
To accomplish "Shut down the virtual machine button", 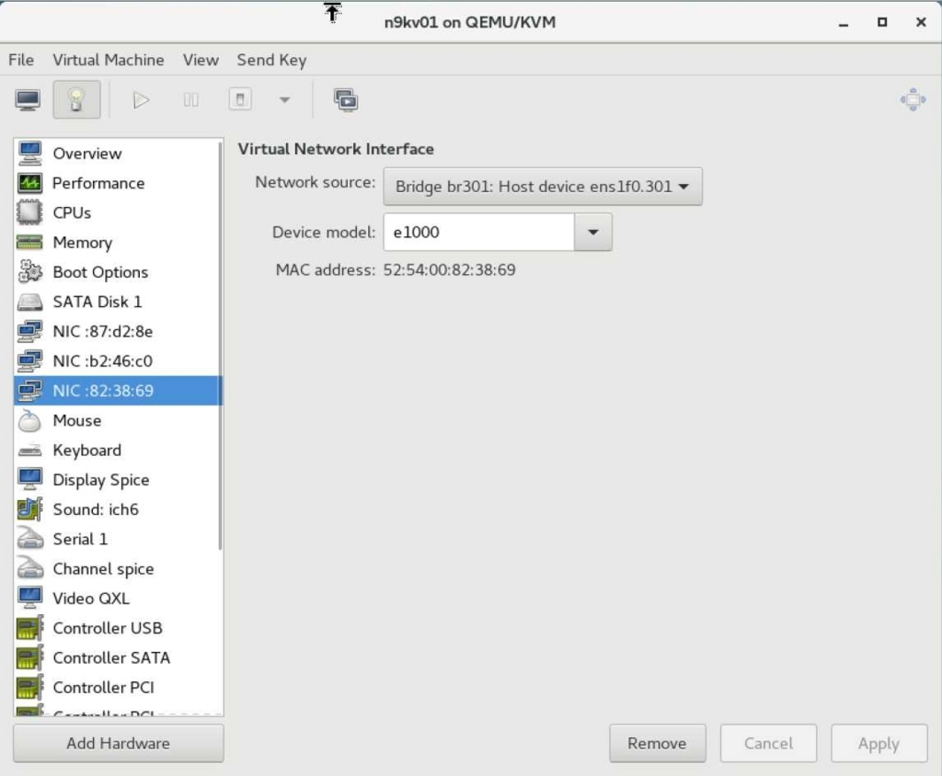I will coord(240,99).
